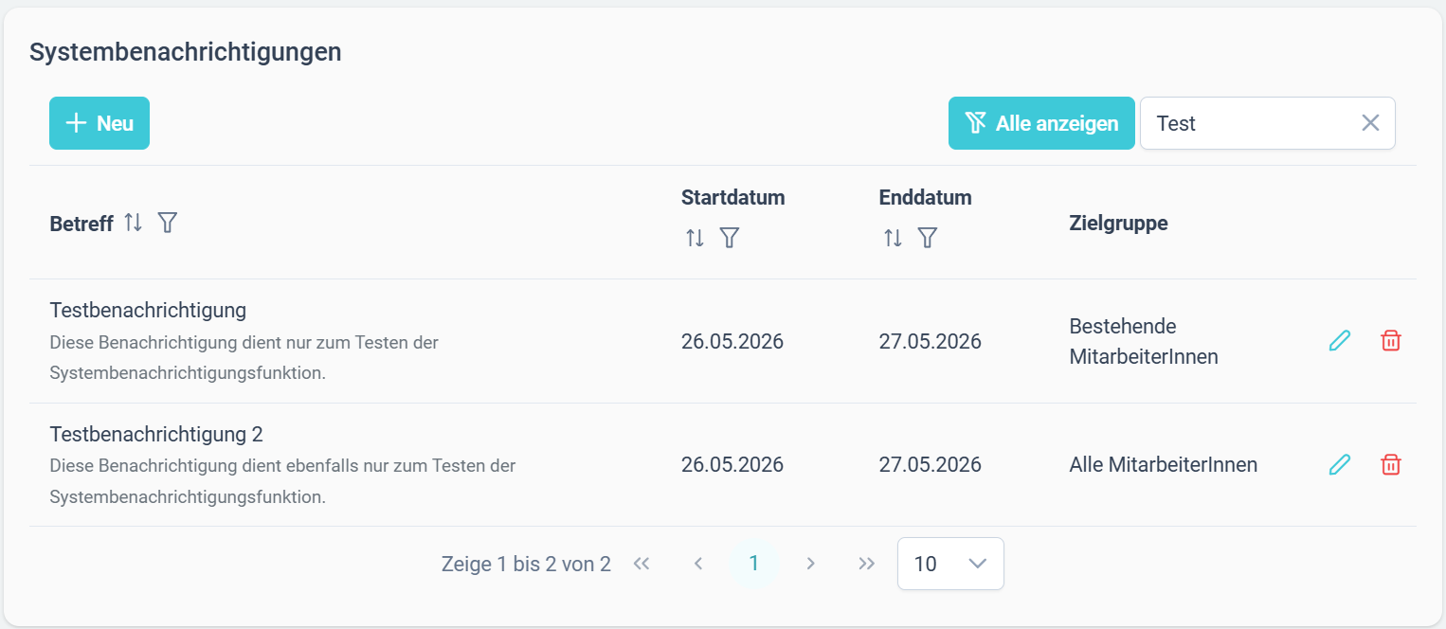Go to the previous page

point(698,564)
